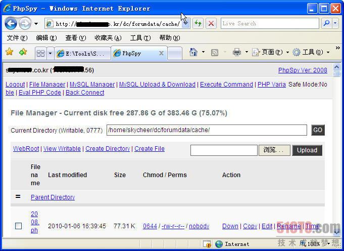
Task: Click the Internet zone globe icon
Action: coord(219,244)
